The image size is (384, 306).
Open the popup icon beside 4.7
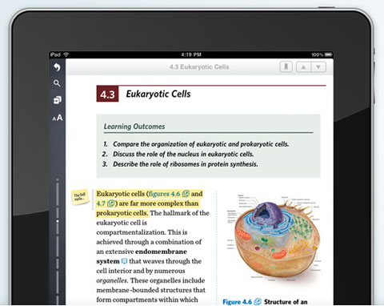(x=110, y=203)
